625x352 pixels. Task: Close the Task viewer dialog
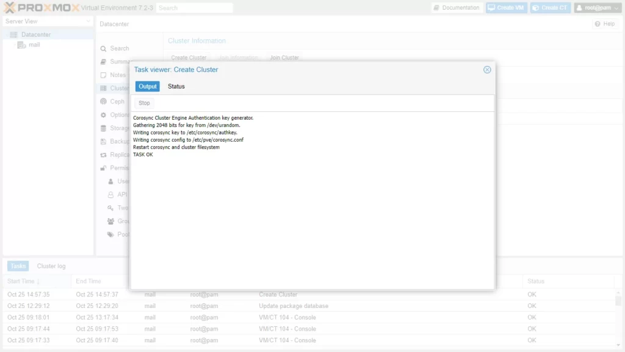coord(487,70)
